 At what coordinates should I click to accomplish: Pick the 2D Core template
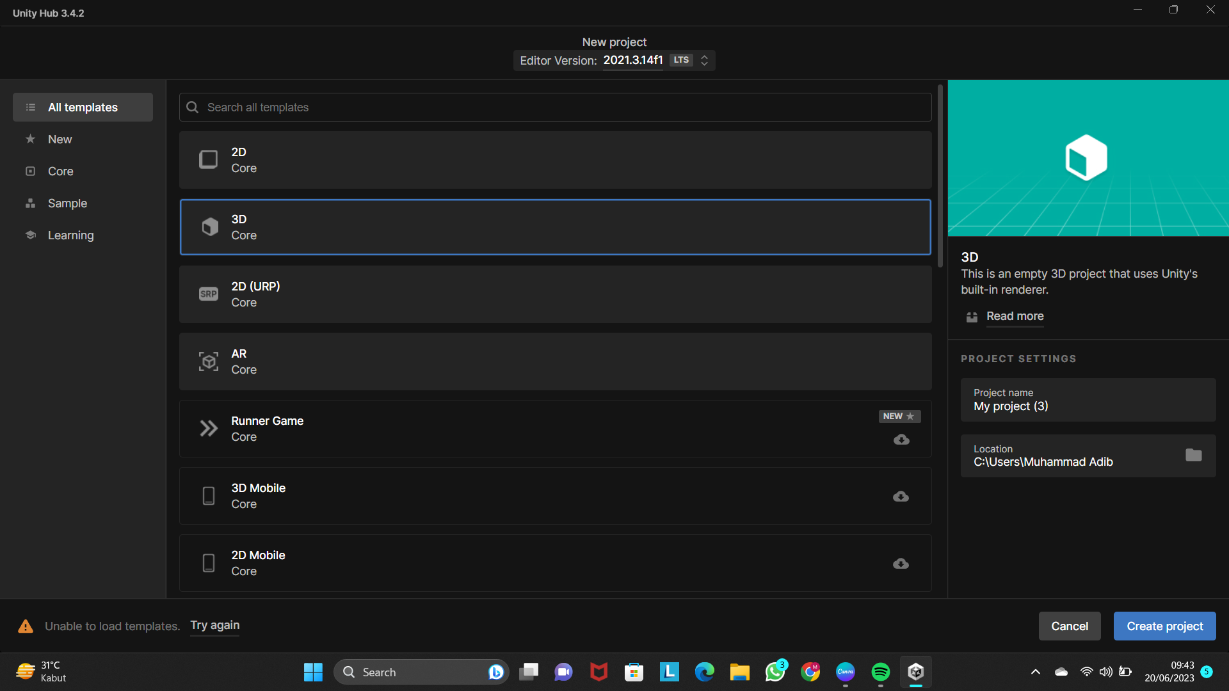[555, 160]
